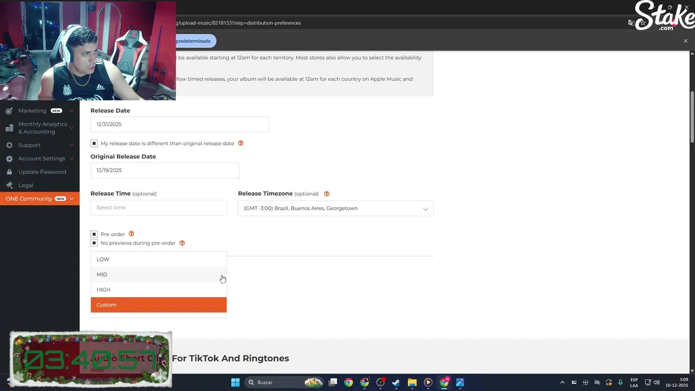Toggle 'No previews during pre-order' checkbox
This screenshot has width=695, height=391.
tap(94, 243)
